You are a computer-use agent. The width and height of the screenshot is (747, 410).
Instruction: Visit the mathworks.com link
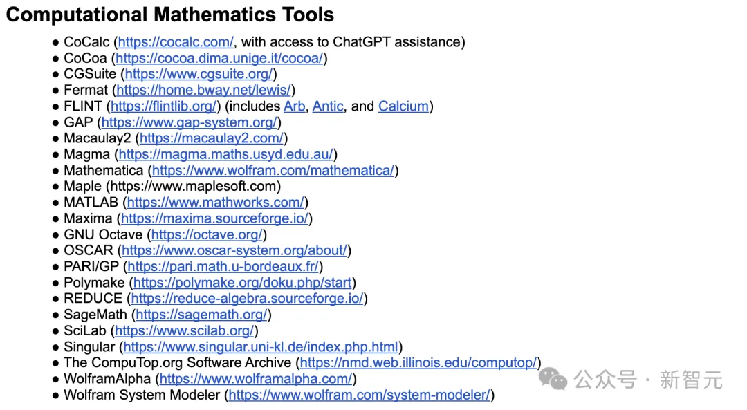click(215, 203)
